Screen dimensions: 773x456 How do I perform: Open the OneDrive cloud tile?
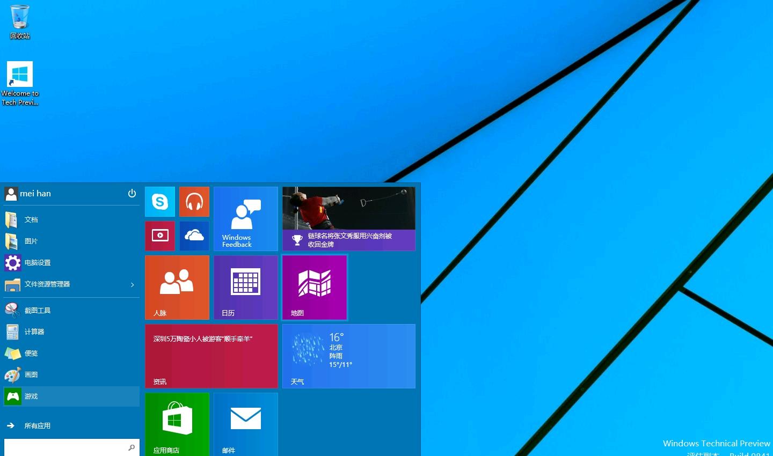[194, 236]
